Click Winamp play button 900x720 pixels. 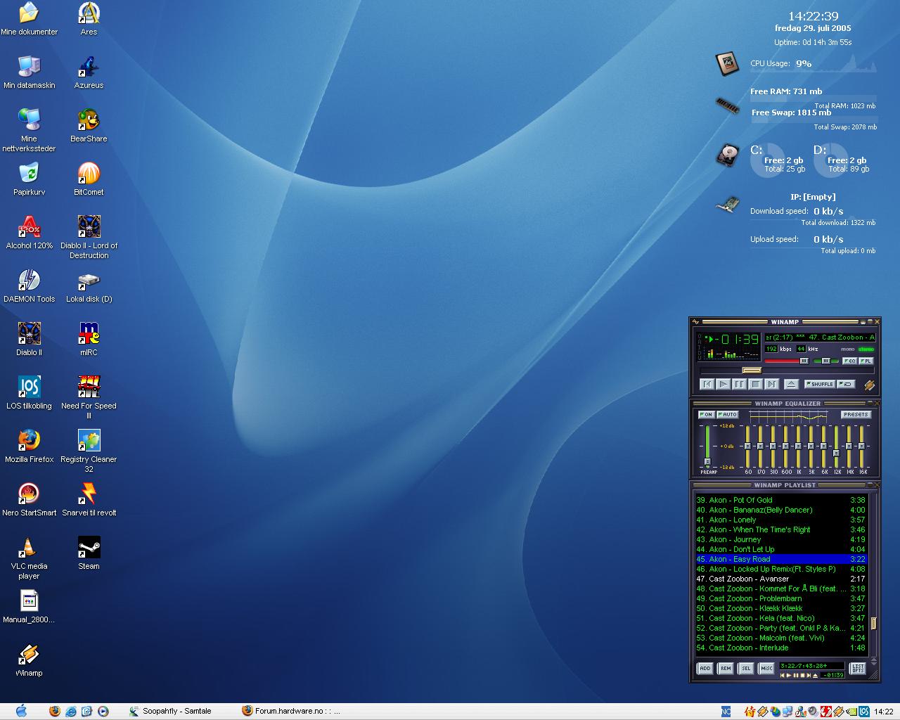pyautogui.click(x=724, y=384)
